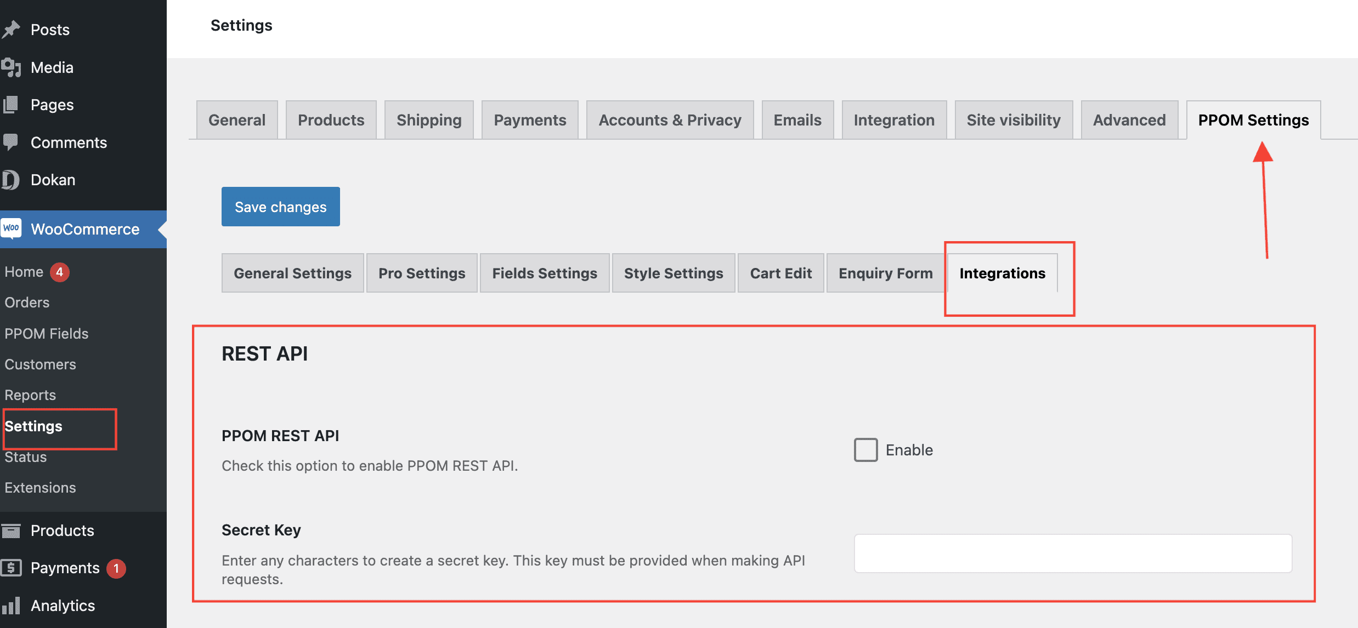Click the Payments dollar icon

pos(11,568)
